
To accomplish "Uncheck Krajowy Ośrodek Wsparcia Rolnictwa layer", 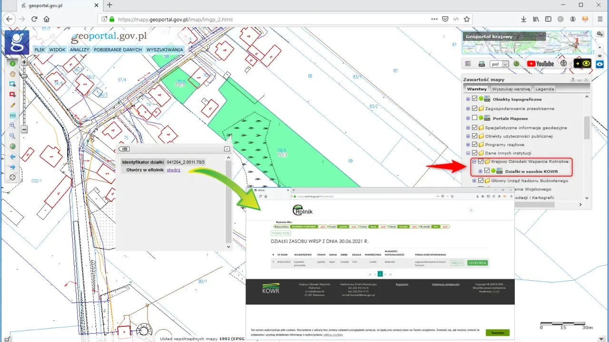I will (x=481, y=161).
